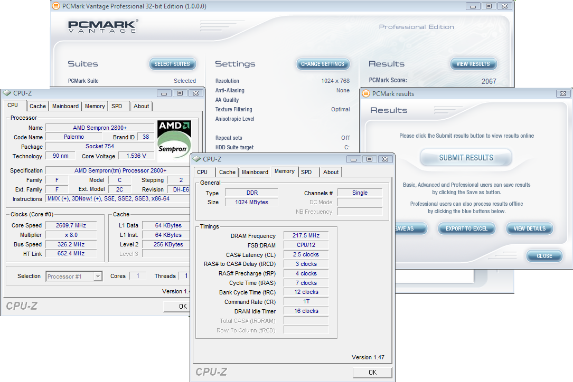Click the CAS# Latency 2.5 clocks value
This screenshot has width=573, height=382.
(x=306, y=254)
